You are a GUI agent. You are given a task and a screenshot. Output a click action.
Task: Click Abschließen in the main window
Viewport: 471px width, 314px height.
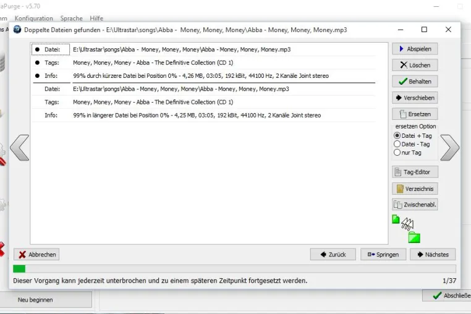tap(448, 295)
